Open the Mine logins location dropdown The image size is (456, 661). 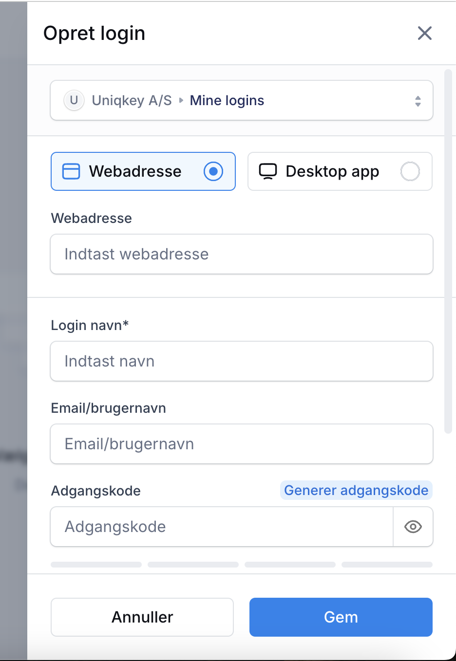(242, 100)
